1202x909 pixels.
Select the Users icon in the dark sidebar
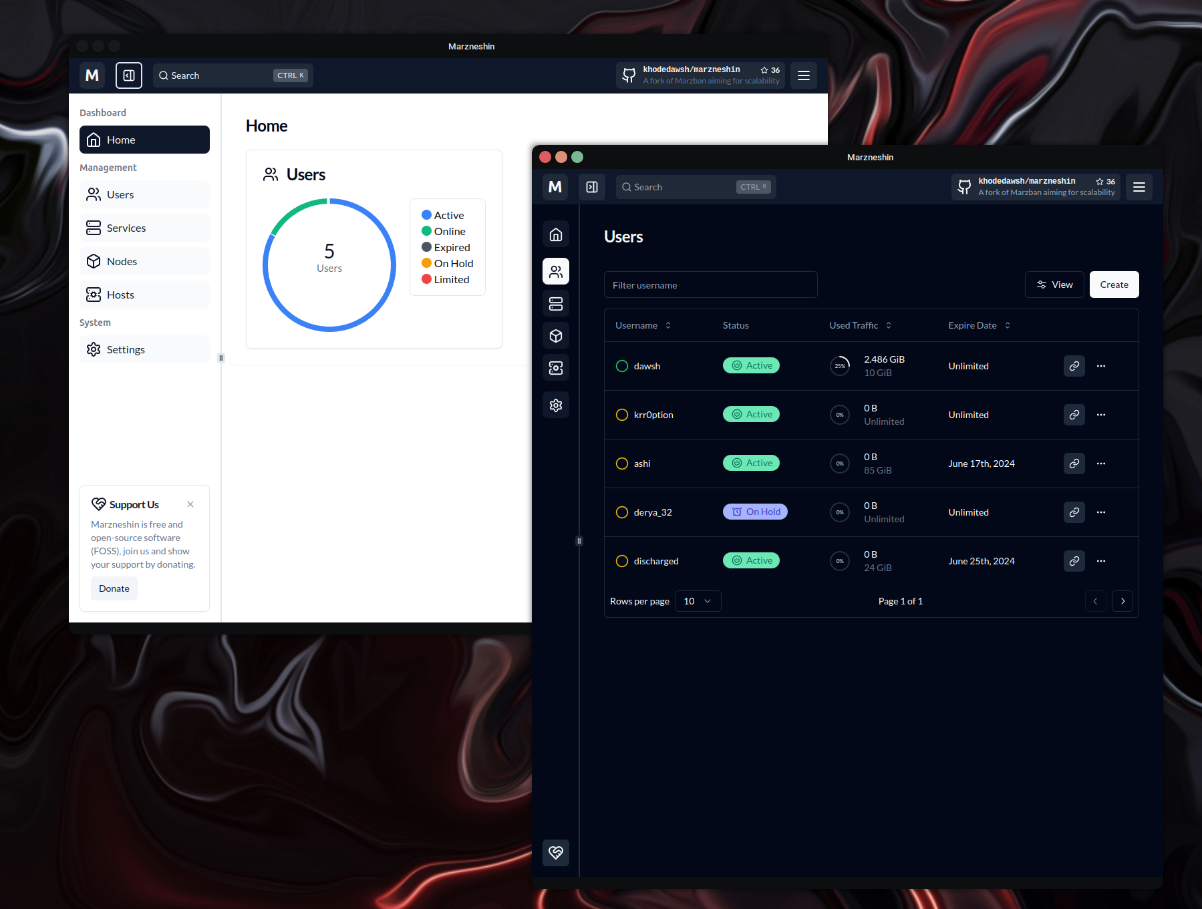click(556, 272)
